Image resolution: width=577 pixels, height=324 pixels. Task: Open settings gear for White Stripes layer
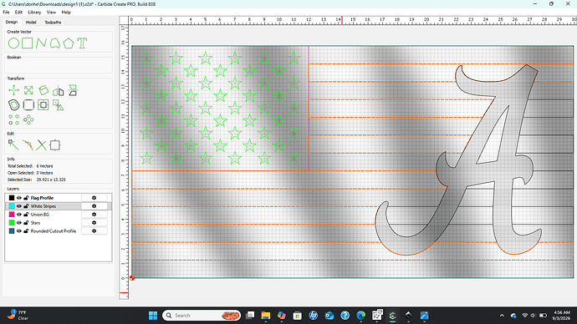pos(94,206)
